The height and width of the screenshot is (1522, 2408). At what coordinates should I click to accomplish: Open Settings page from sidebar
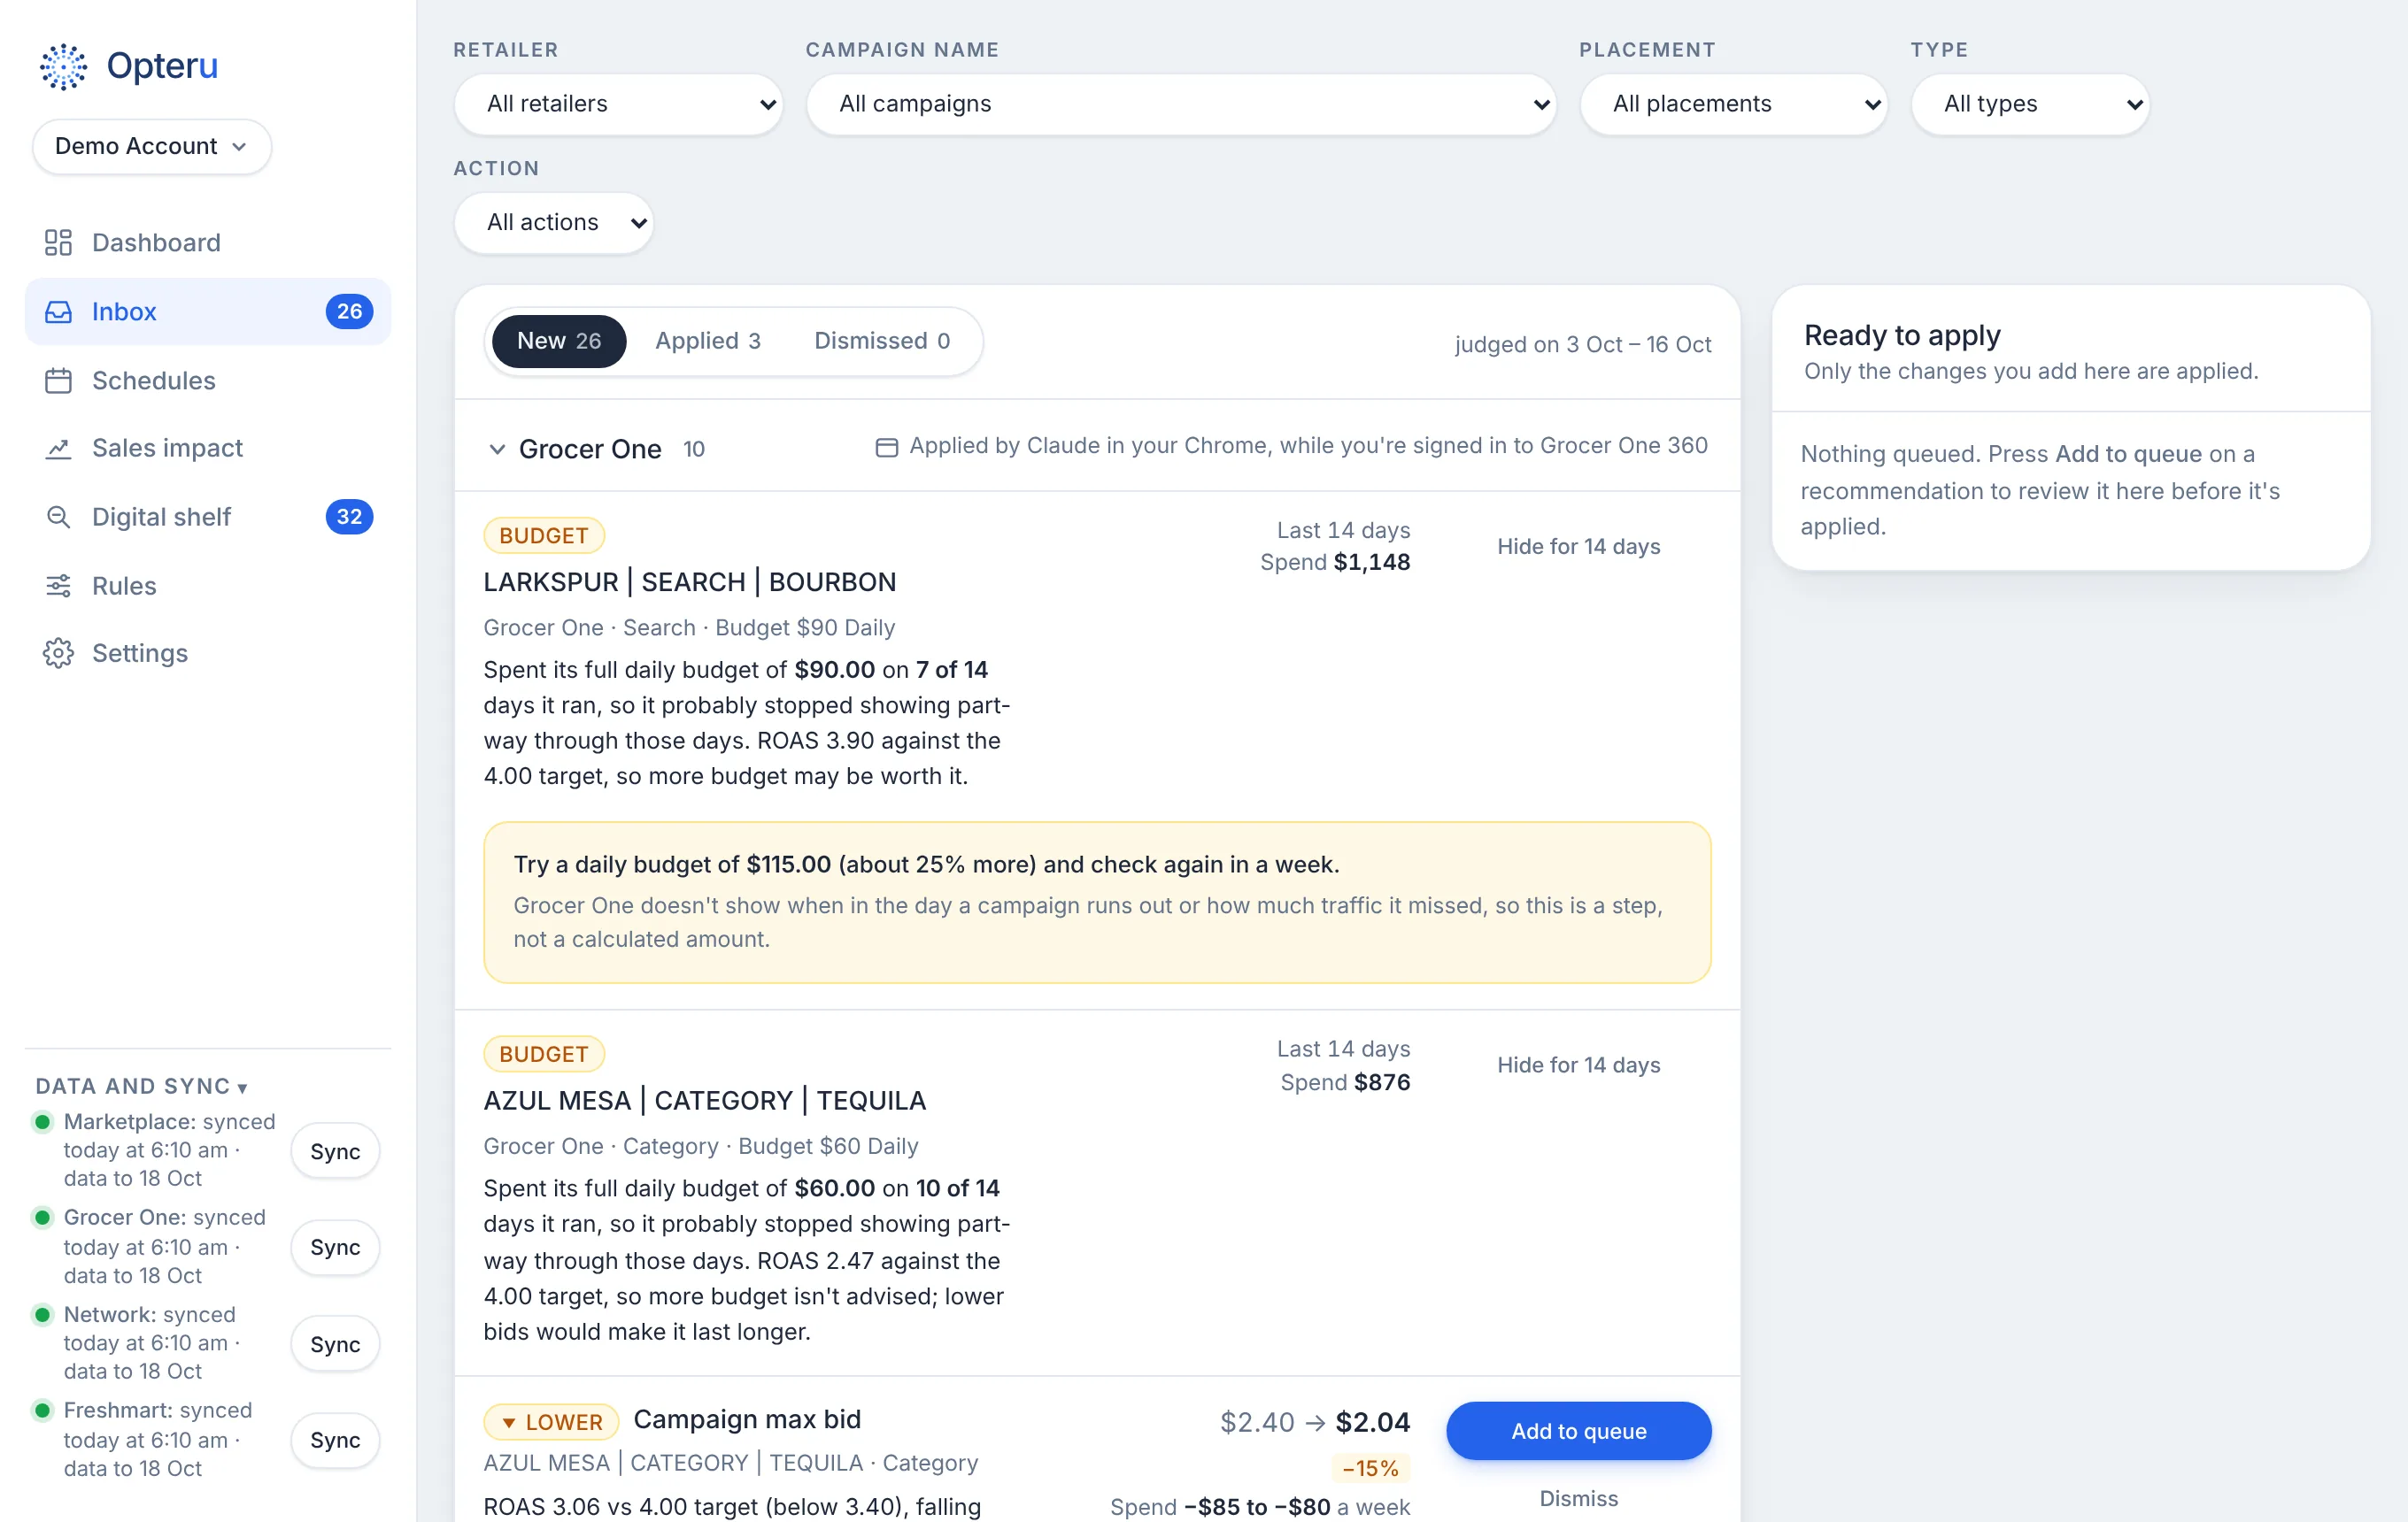click(208, 654)
